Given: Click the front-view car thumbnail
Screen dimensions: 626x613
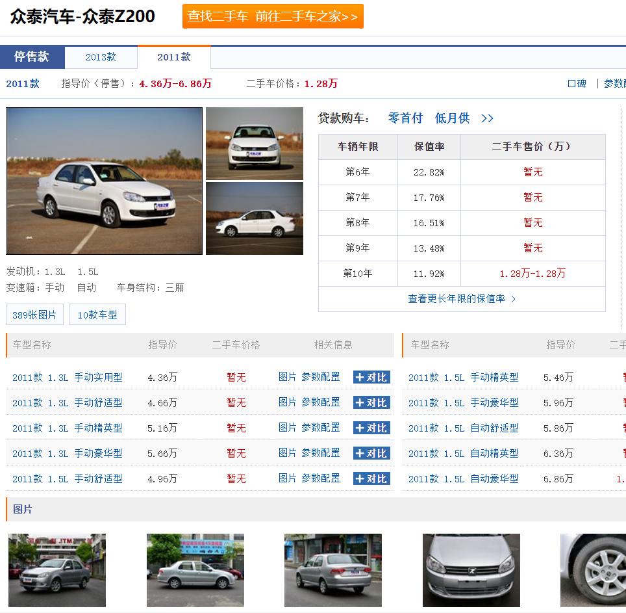Looking at the screenshot, I should [255, 143].
